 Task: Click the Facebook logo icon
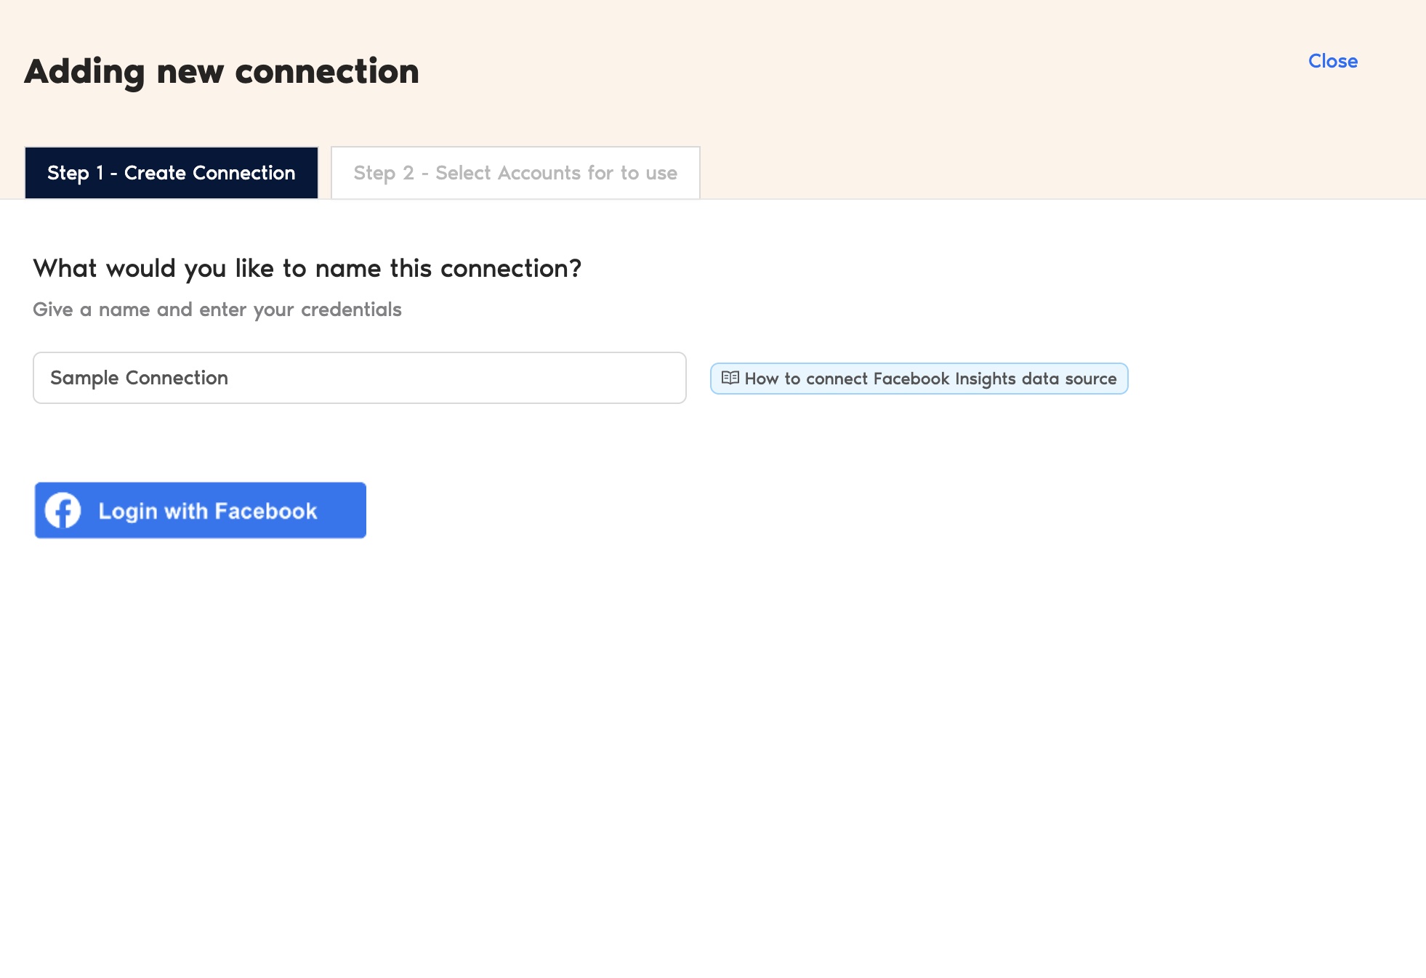click(x=63, y=510)
